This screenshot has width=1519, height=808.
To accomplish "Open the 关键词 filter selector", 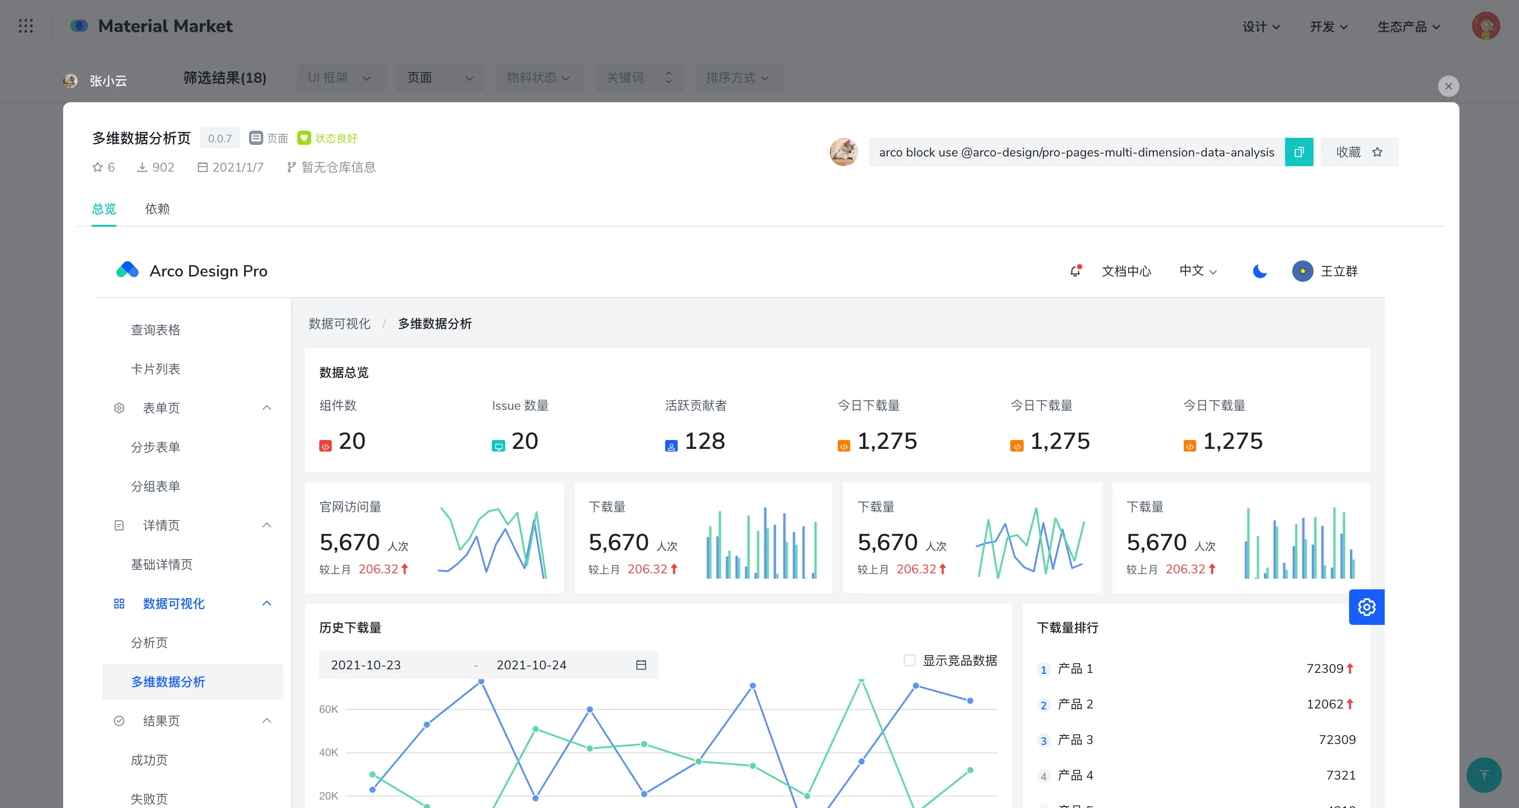I will 639,78.
